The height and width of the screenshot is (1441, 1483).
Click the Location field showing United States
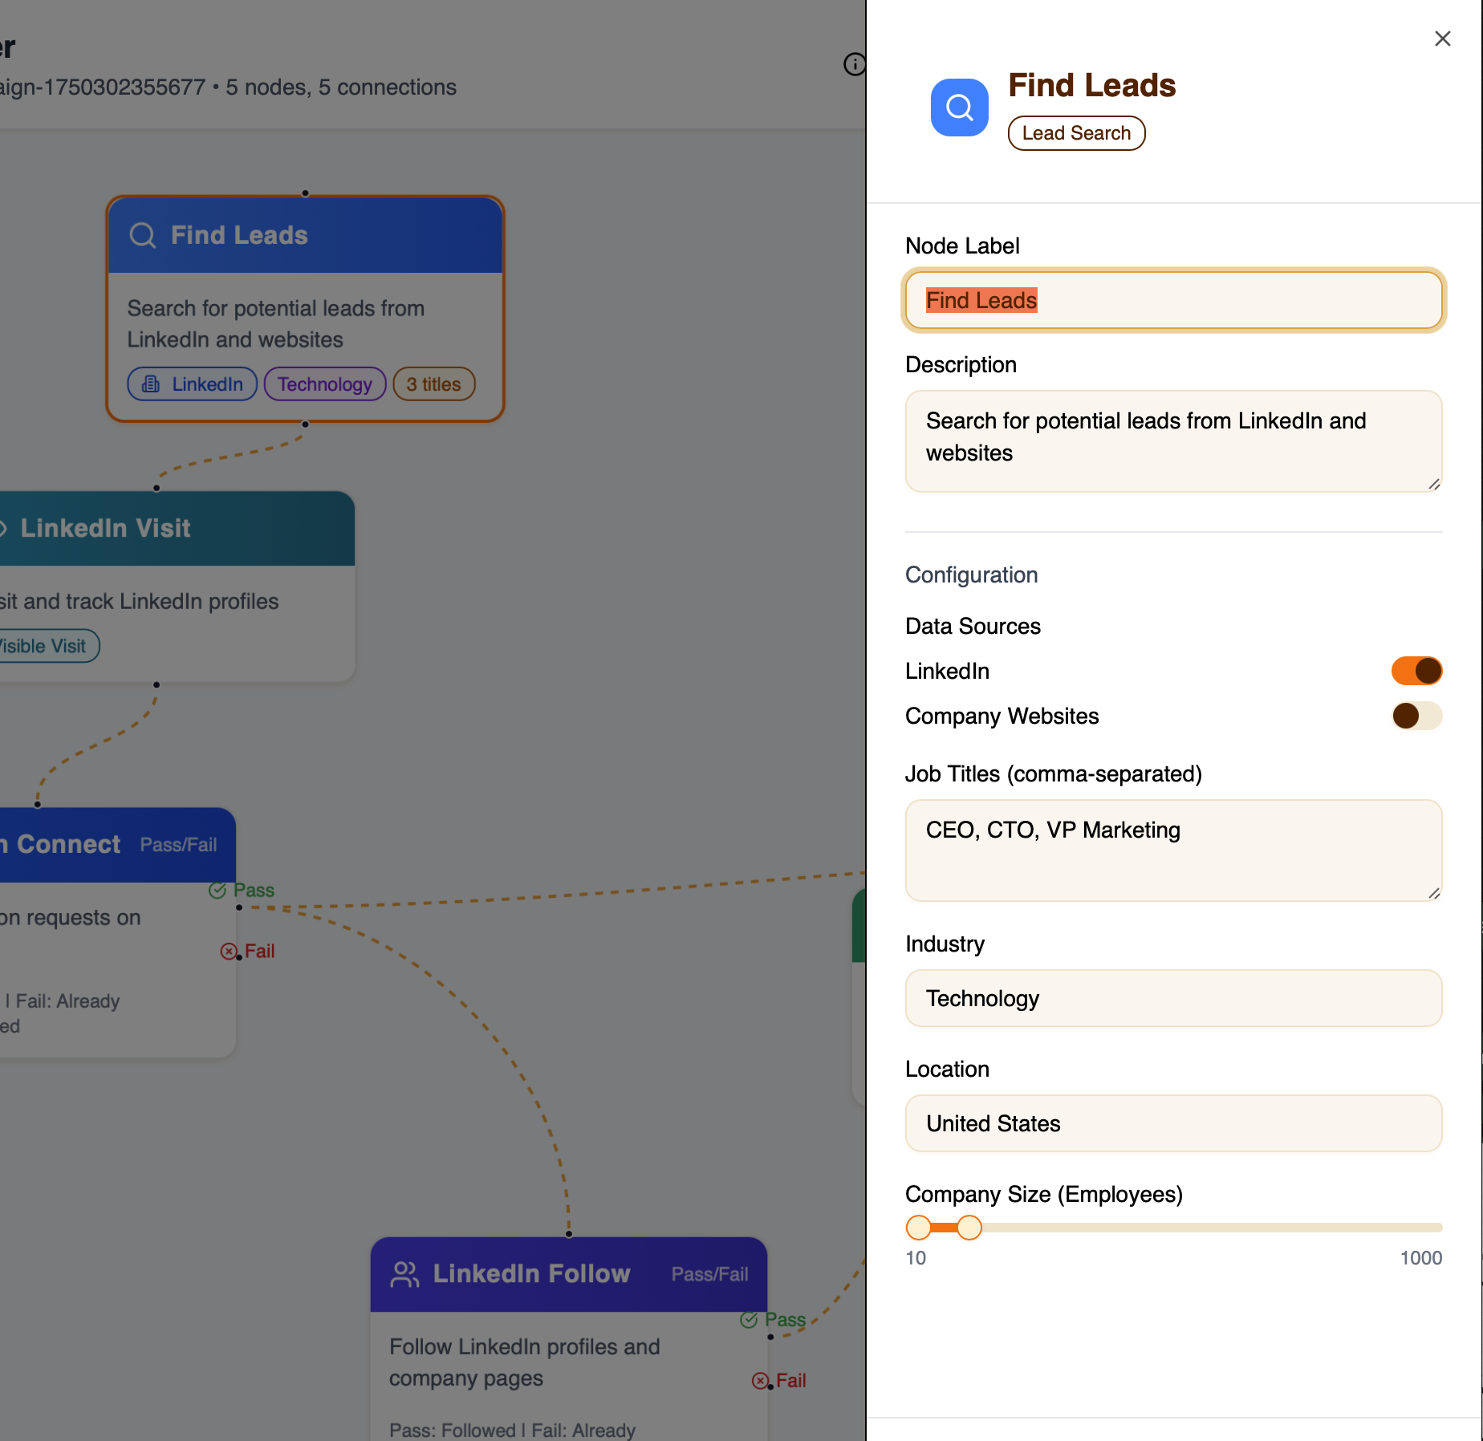pos(1173,1123)
